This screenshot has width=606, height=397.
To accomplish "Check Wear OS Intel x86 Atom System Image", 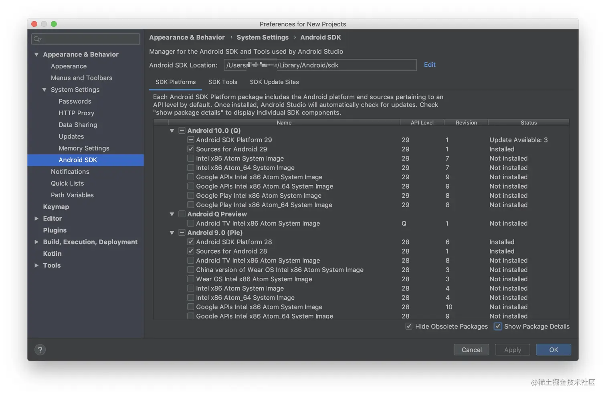I will 191,279.
